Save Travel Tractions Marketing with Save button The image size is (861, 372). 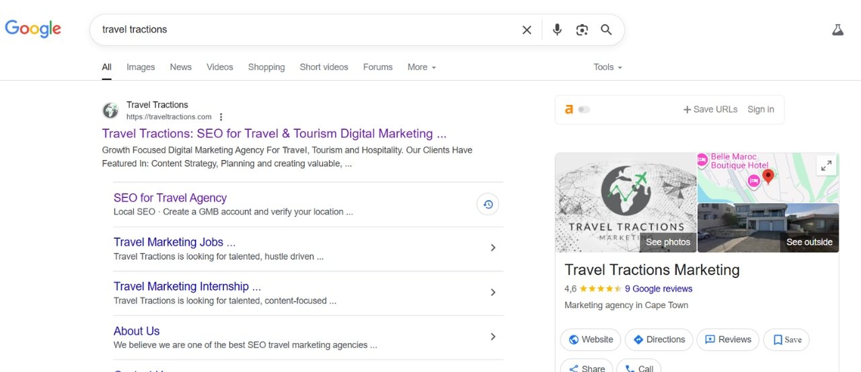tap(786, 340)
